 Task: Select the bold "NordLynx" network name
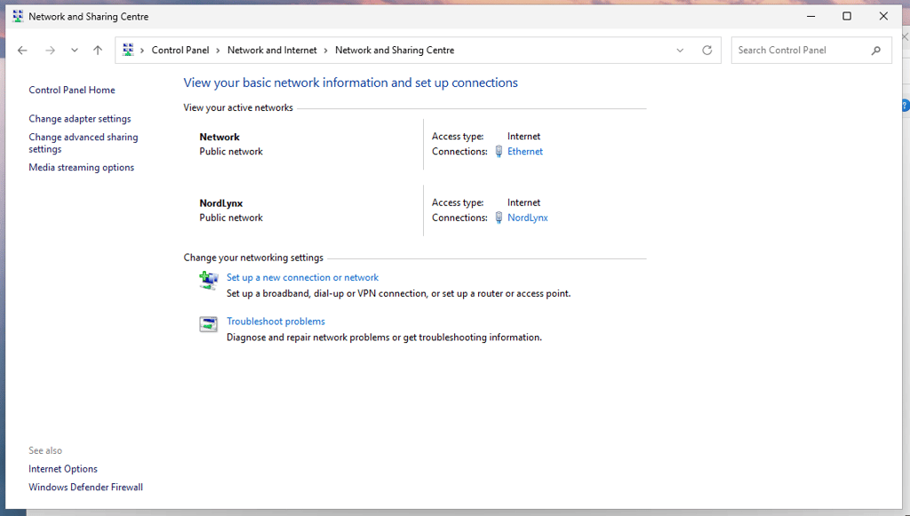tap(221, 203)
